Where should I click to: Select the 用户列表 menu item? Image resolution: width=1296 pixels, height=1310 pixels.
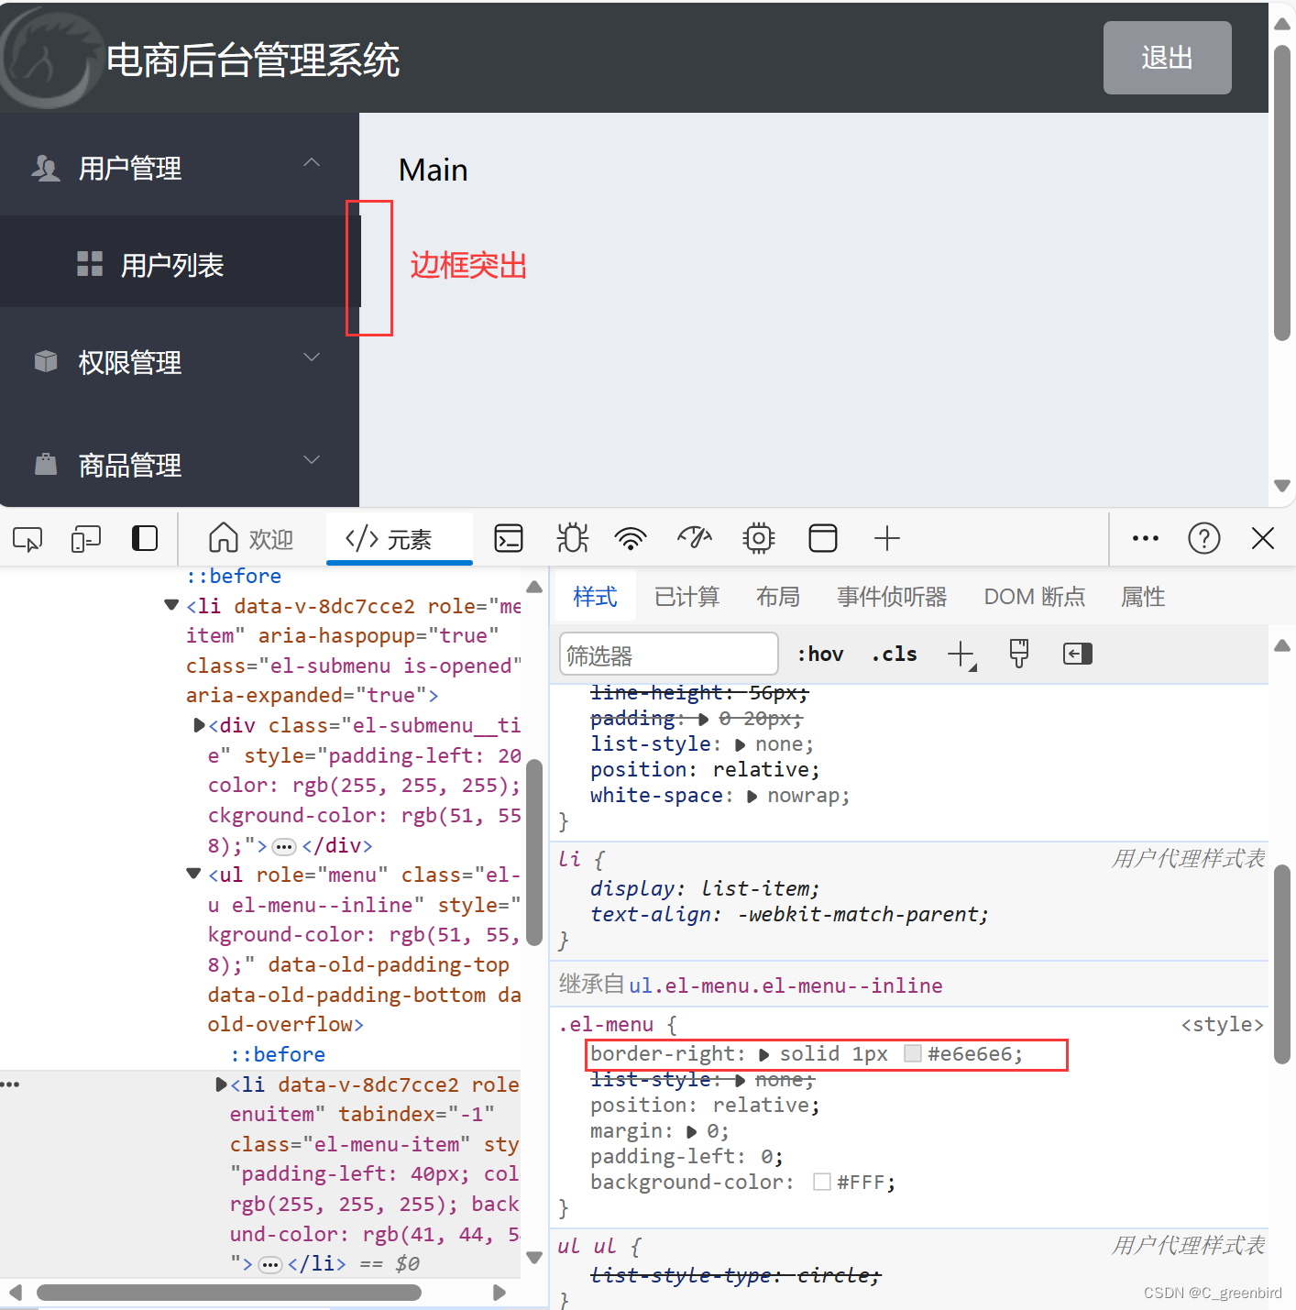coord(180,264)
